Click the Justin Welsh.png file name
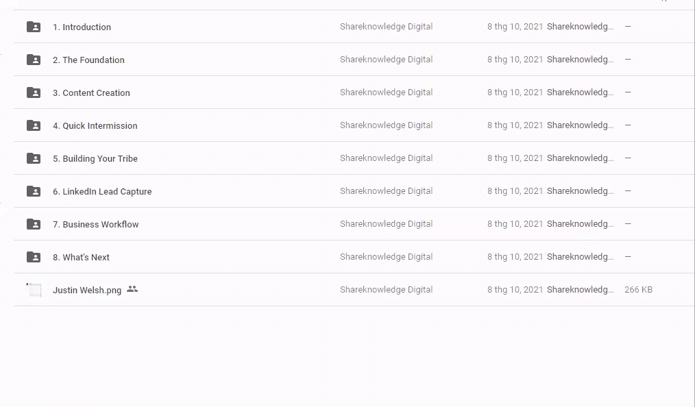 coord(87,291)
